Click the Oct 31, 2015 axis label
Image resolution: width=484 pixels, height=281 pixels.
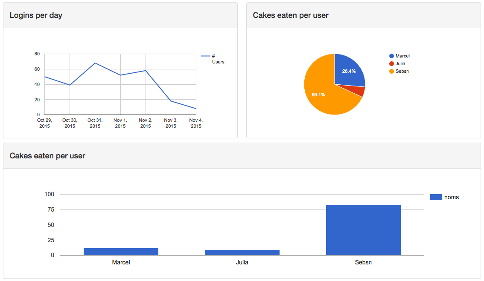pyautogui.click(x=95, y=123)
